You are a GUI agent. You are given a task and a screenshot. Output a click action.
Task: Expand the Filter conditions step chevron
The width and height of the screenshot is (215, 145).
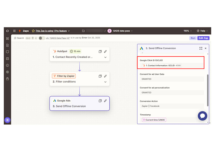(105, 82)
